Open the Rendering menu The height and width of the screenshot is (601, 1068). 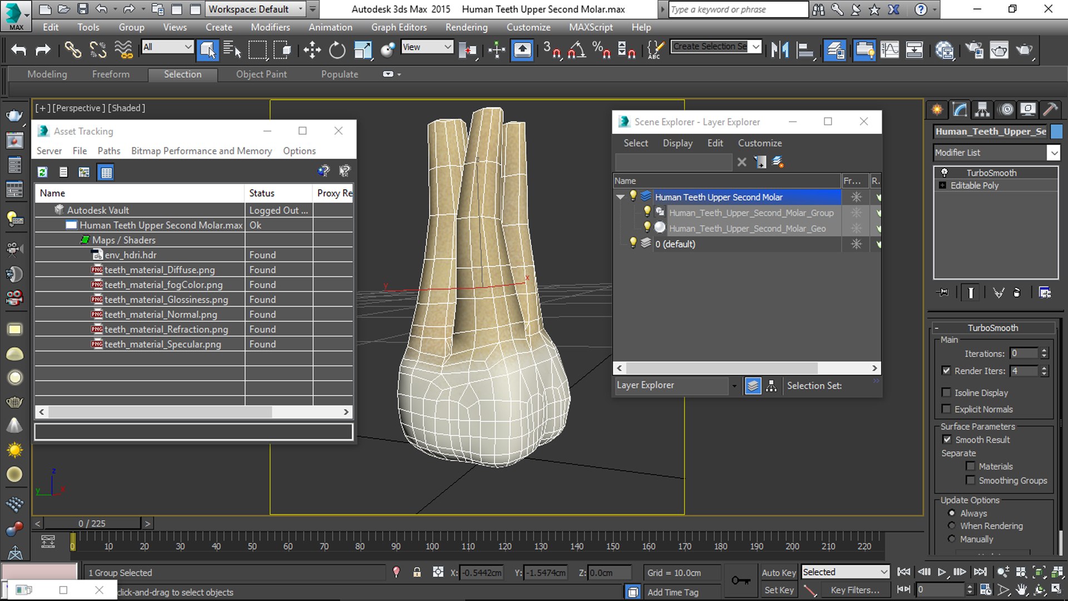tap(466, 27)
